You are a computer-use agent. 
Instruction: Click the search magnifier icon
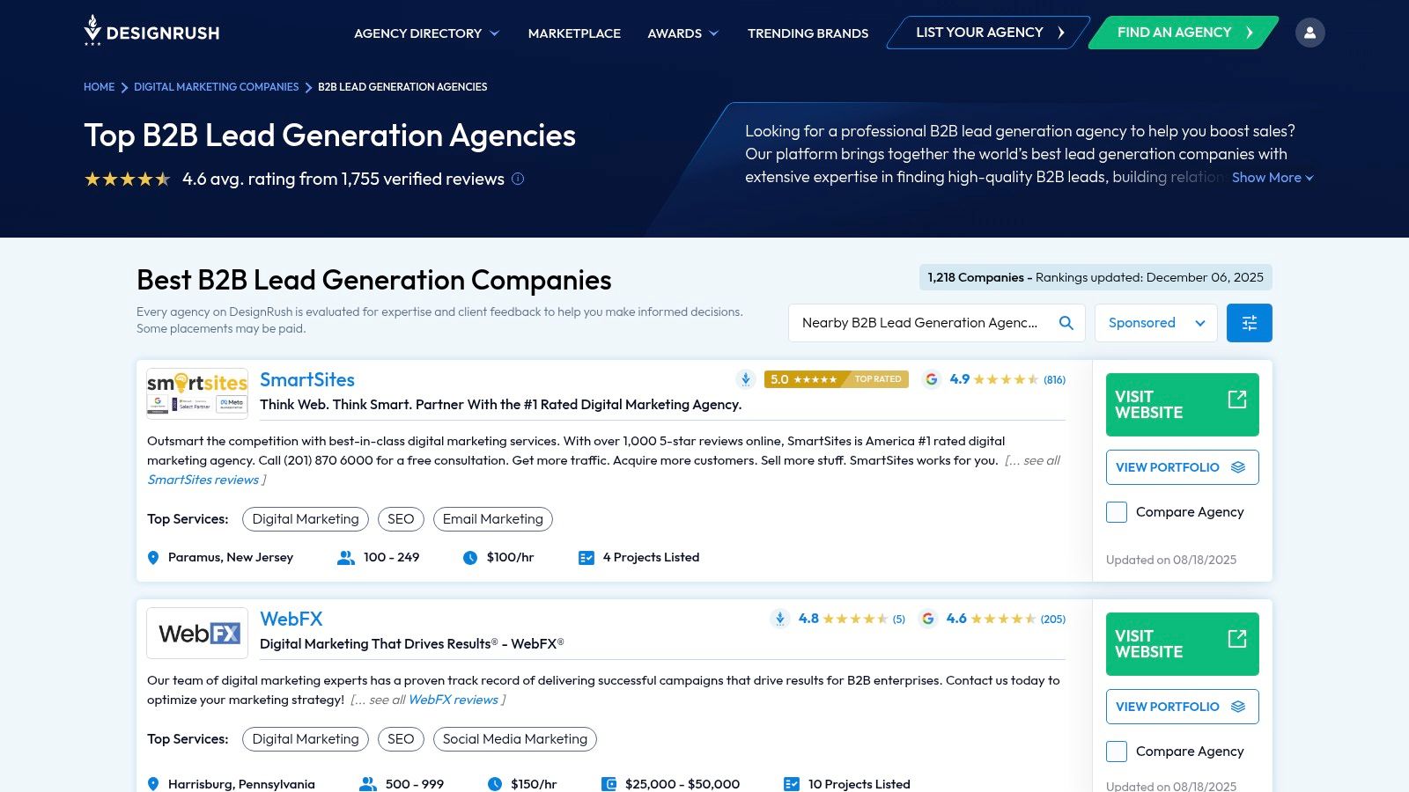[1066, 322]
